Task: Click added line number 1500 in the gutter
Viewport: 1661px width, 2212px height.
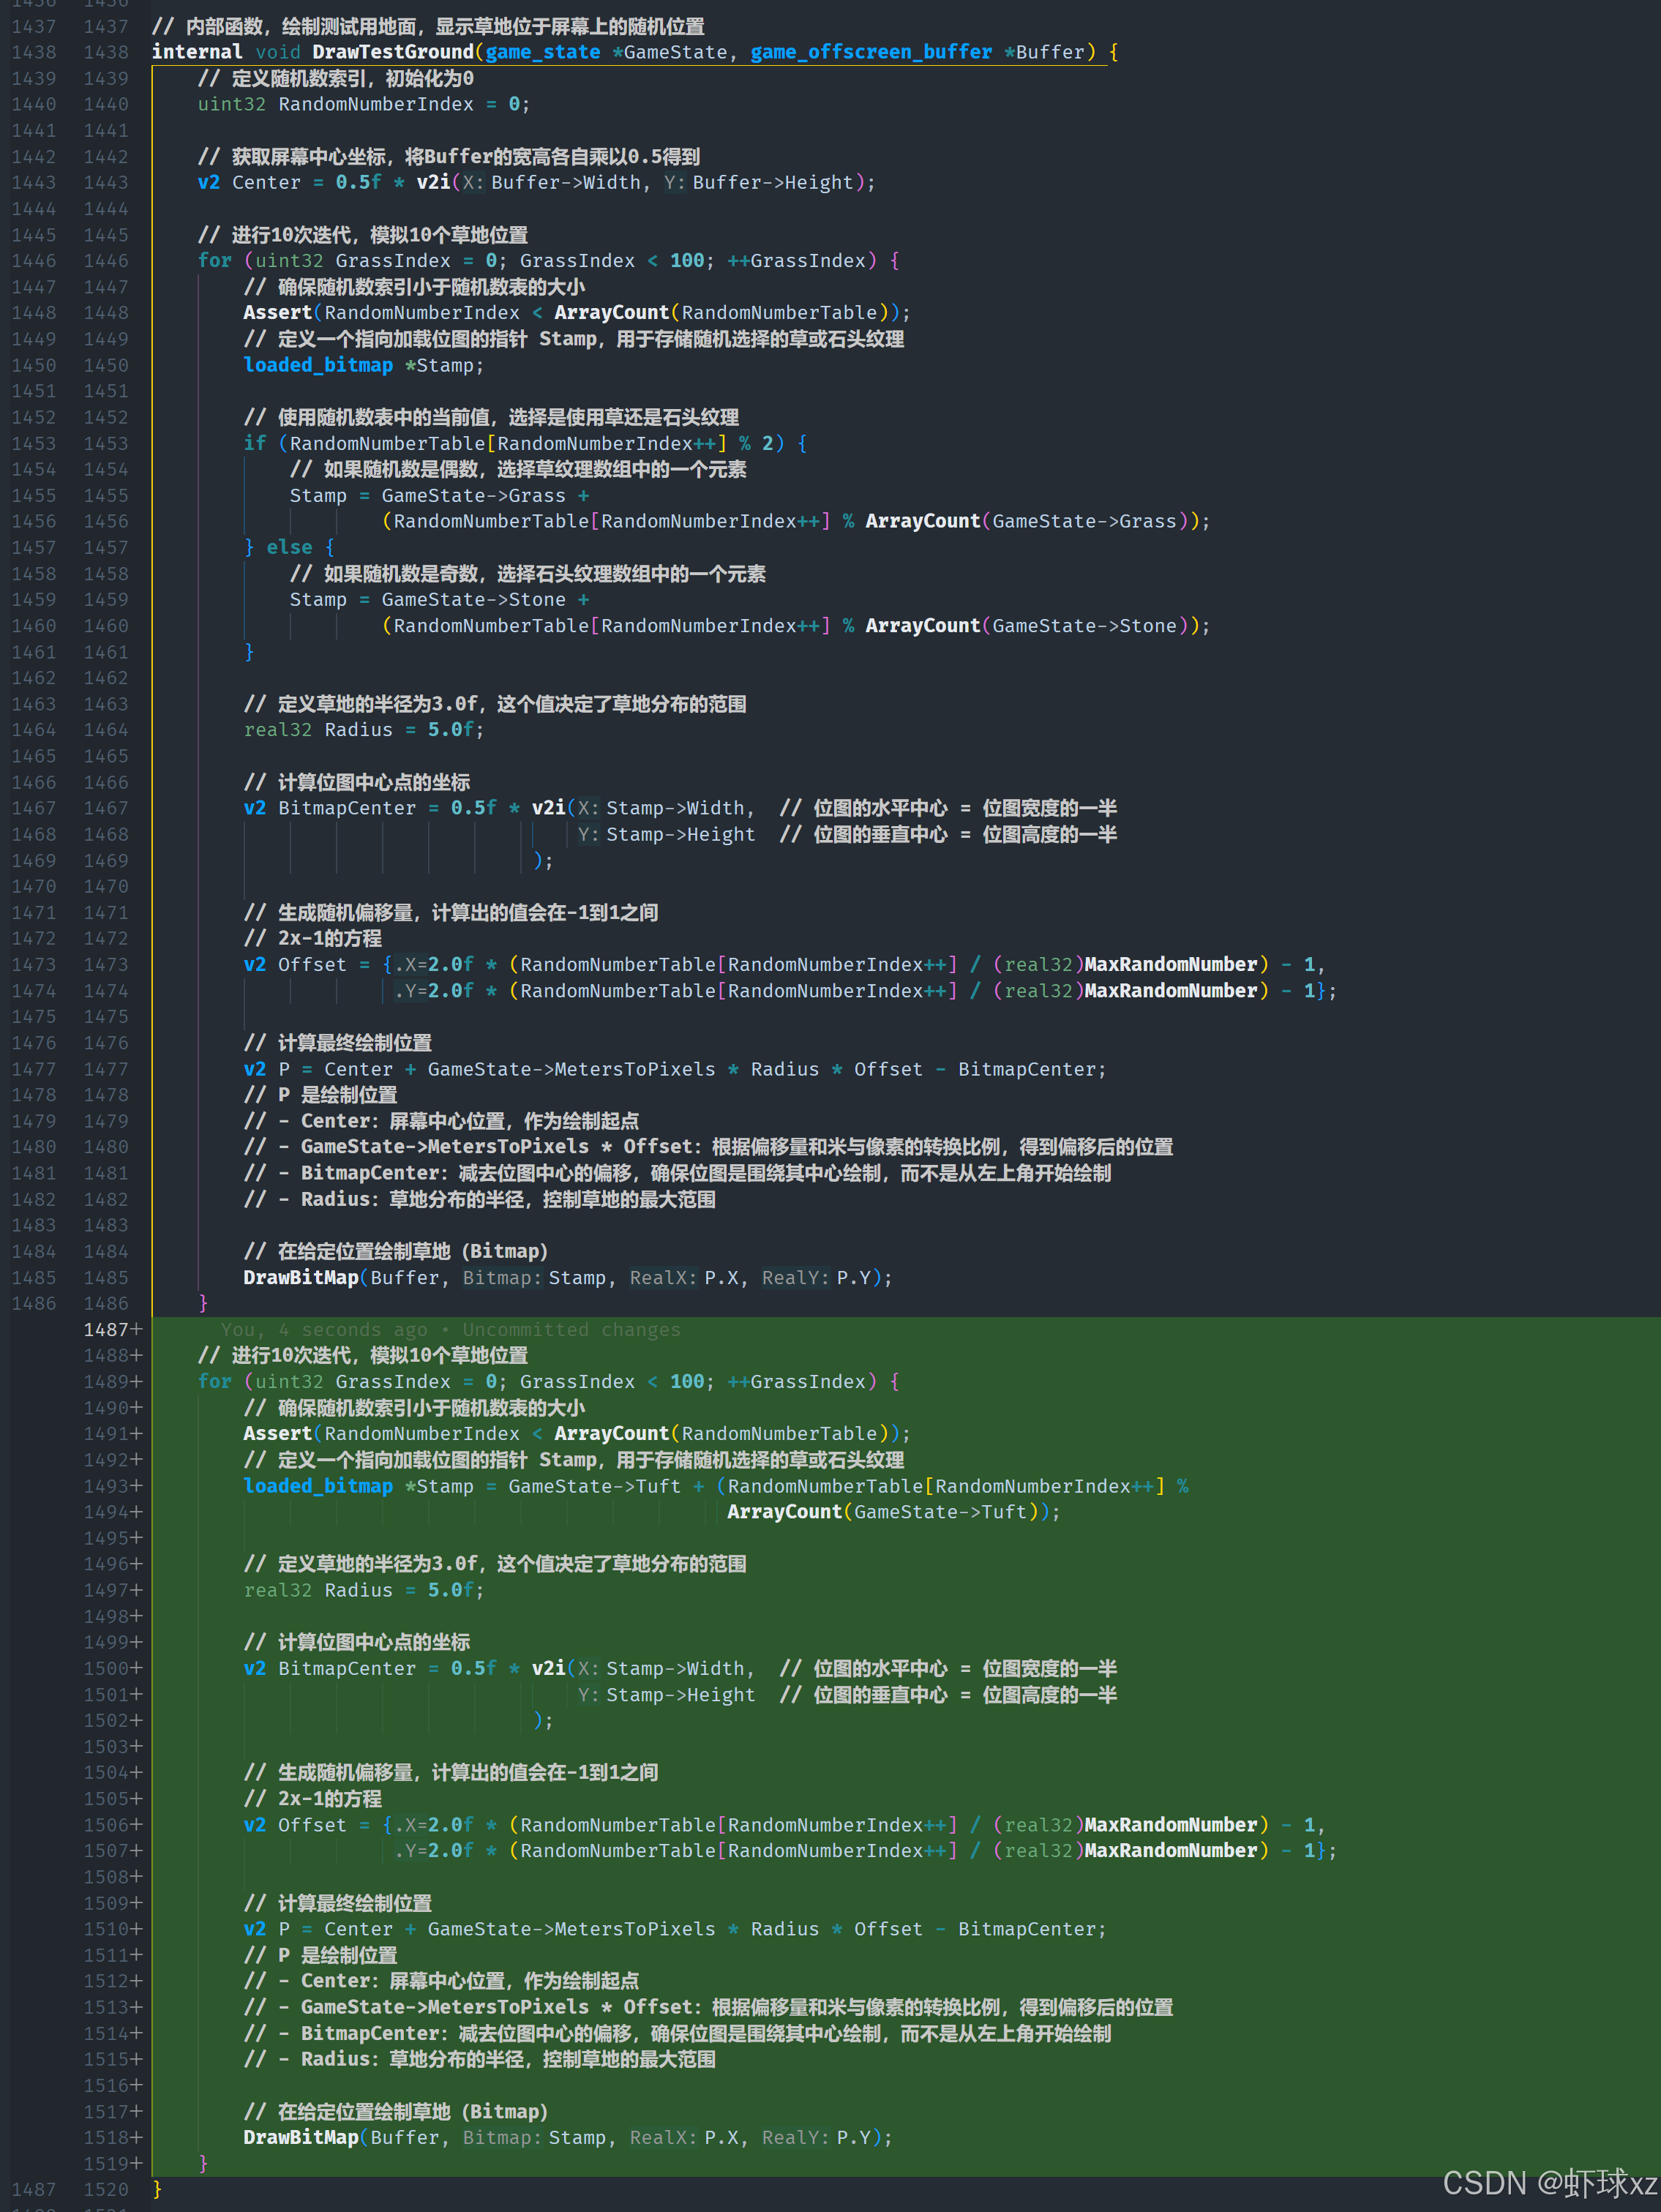Action: pos(107,1668)
